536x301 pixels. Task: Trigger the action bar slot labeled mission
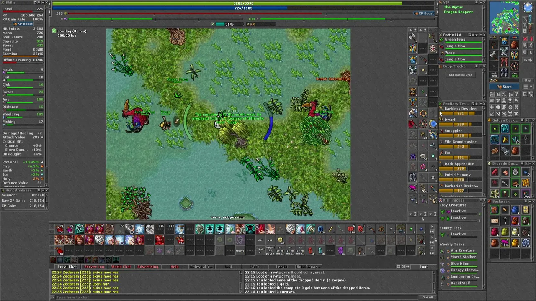[x=260, y=251]
